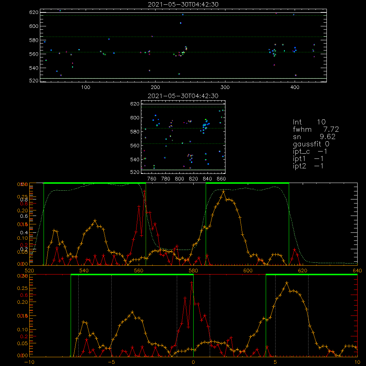Click x-axis label 300 of the top panel
Image resolution: width=366 pixels, height=366 pixels.
pyautogui.click(x=225, y=87)
